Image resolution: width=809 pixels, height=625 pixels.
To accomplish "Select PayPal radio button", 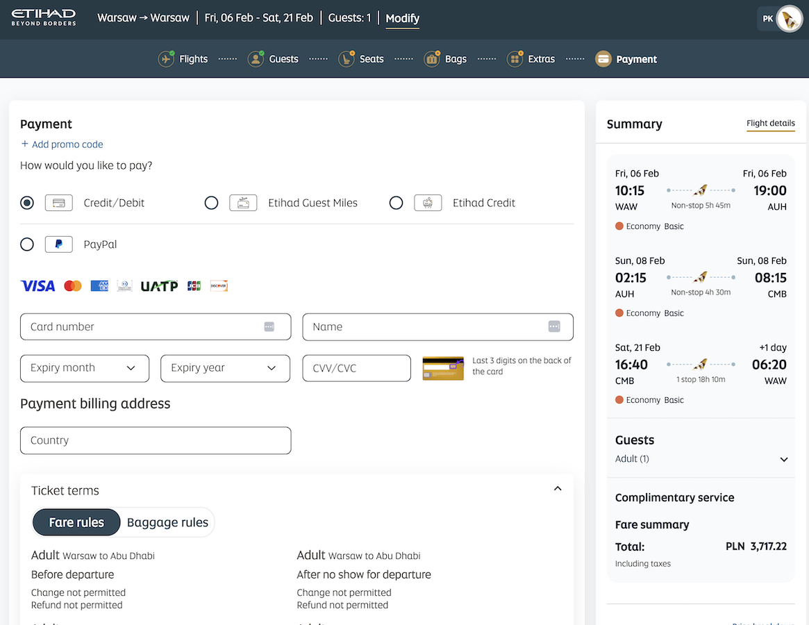I will pos(27,244).
